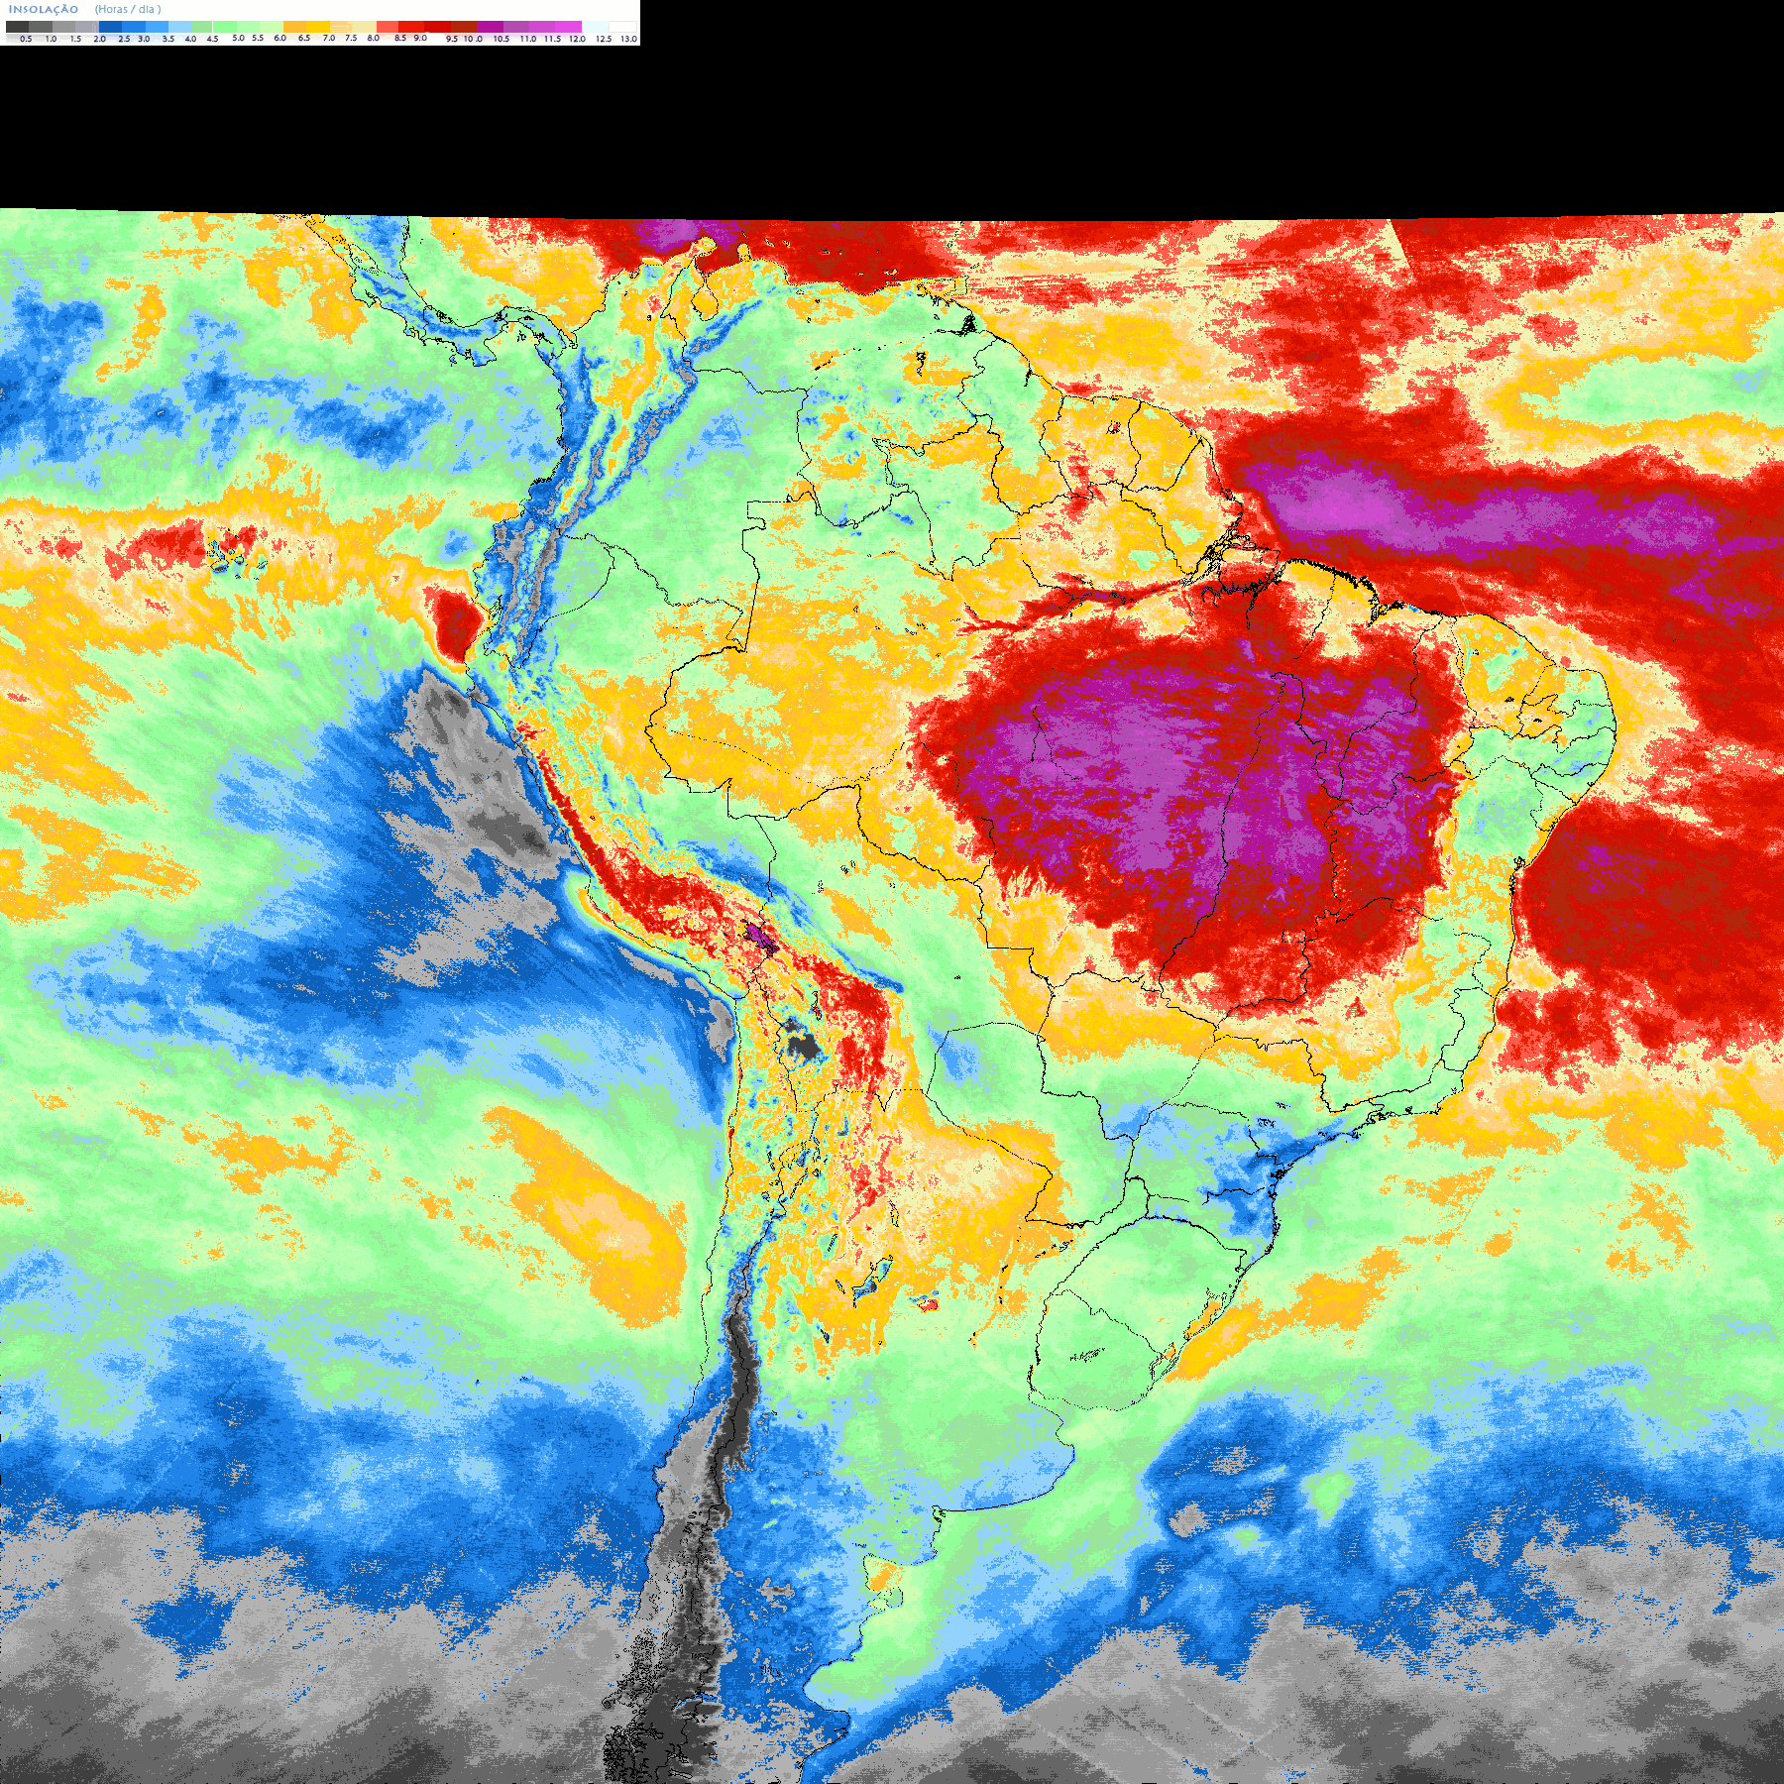Click the 2.5 legend value
Screen dimensions: 1784x1784
(125, 39)
